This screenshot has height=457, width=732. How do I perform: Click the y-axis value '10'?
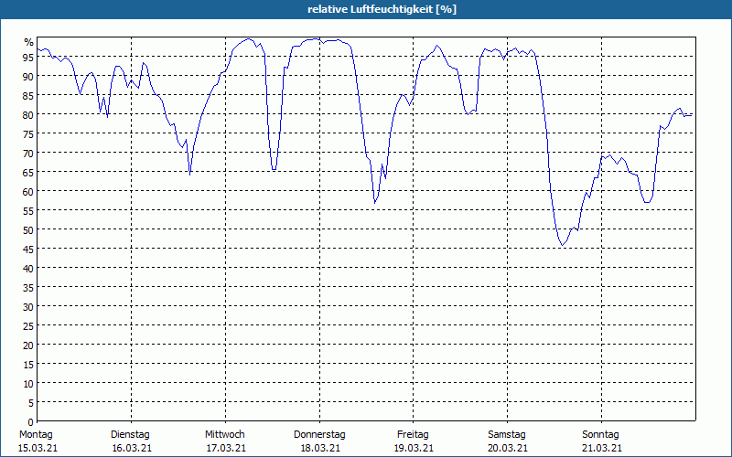tap(28, 383)
